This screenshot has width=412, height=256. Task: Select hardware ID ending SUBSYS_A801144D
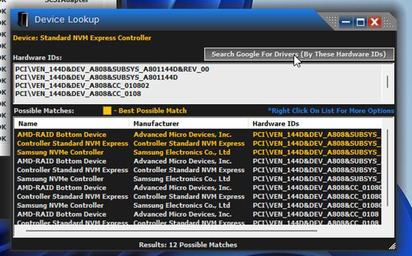[96, 77]
